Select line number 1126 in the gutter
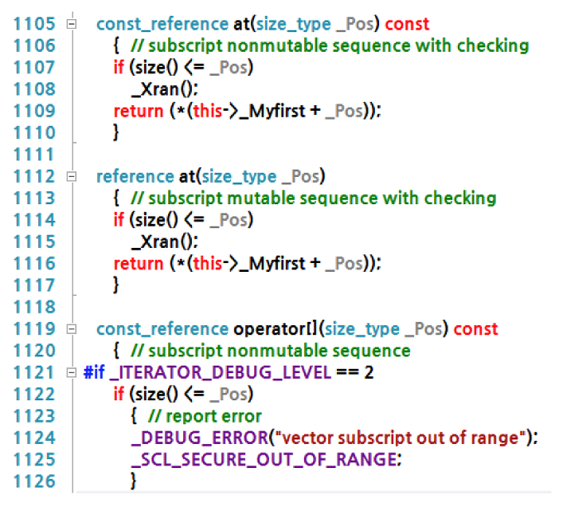Viewport: 563px width, 507px height. (34, 481)
